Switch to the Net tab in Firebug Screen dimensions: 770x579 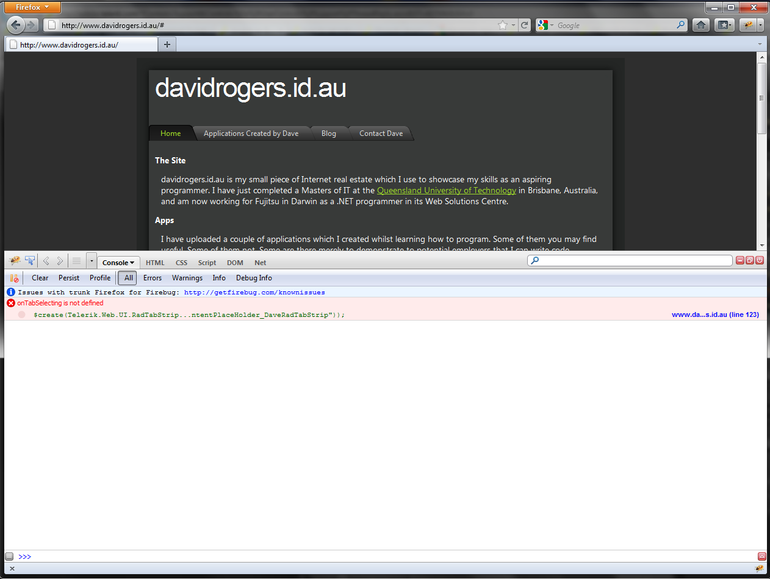coord(260,263)
